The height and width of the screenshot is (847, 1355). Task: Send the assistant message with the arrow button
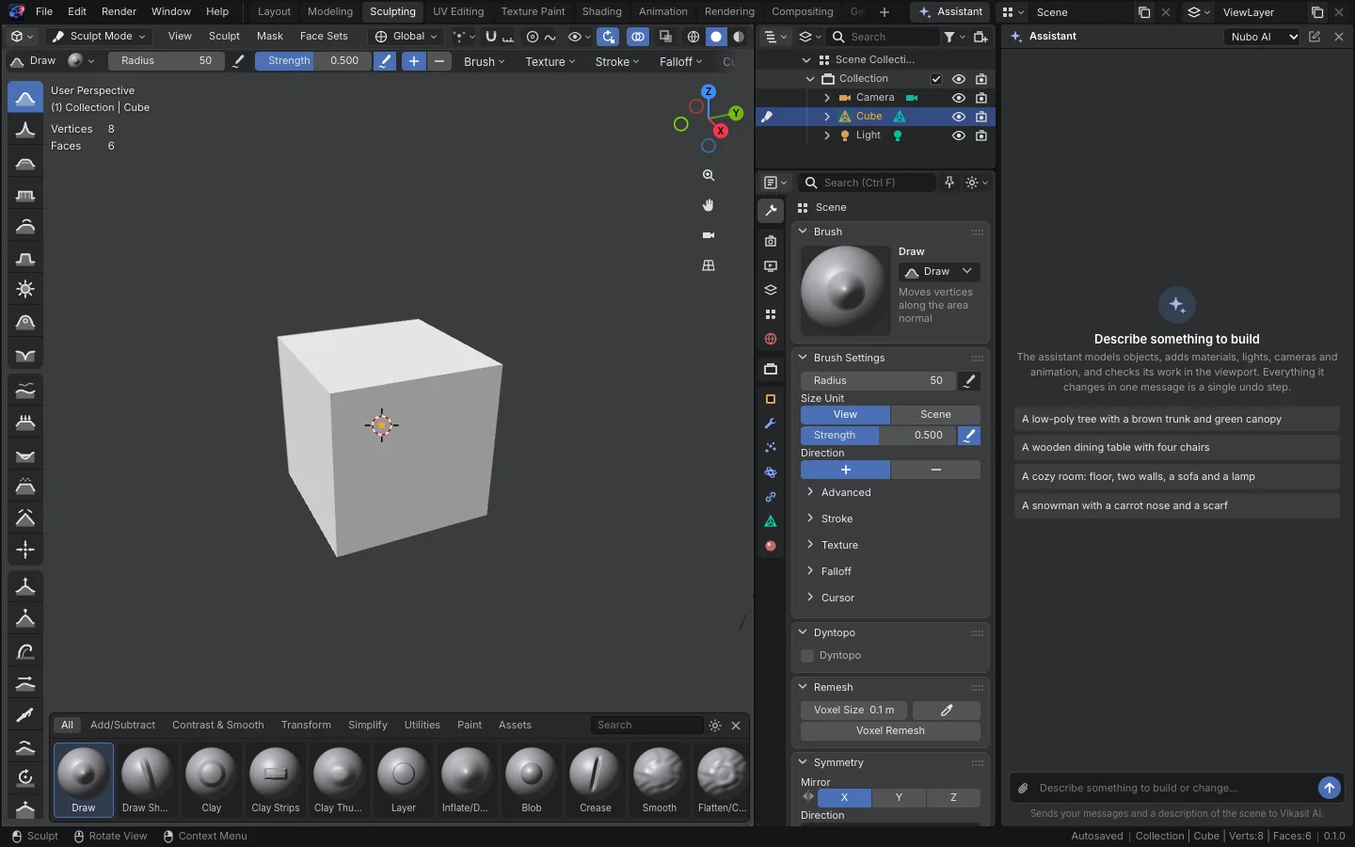1329,788
